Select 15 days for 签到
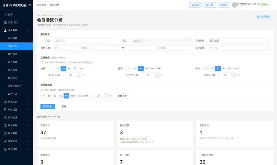 (135, 68)
